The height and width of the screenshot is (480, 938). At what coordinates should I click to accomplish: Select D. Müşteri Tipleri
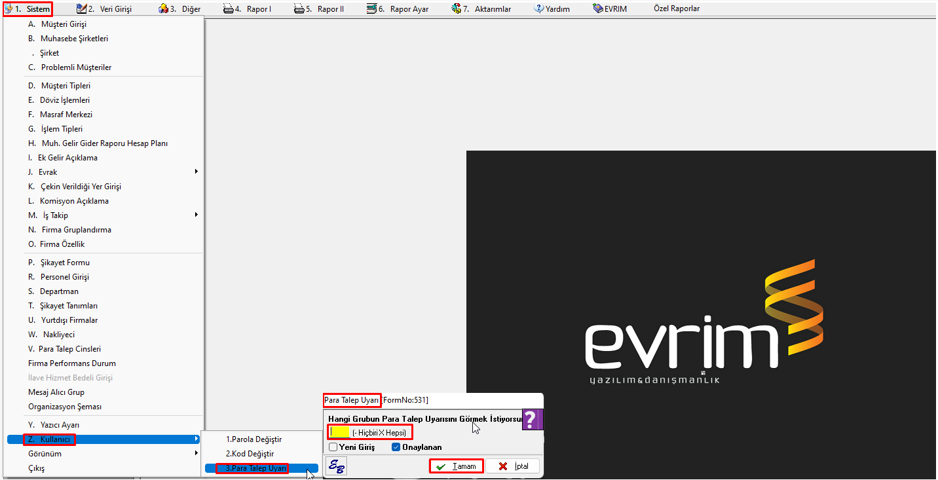click(105, 86)
